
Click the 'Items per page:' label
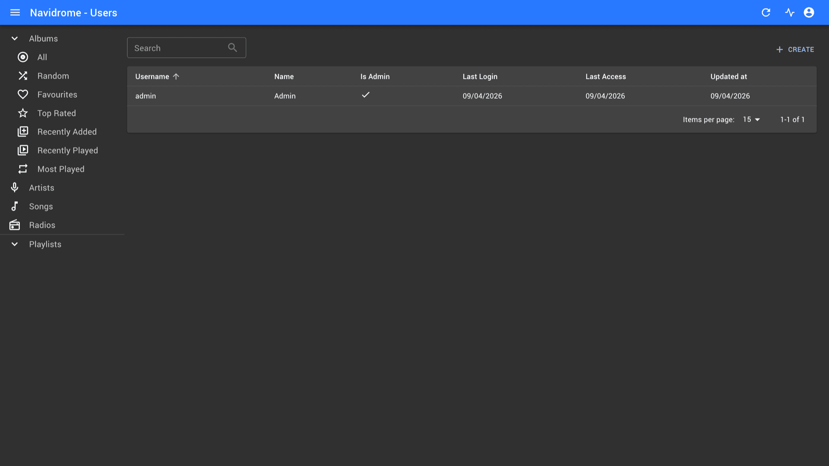(x=709, y=120)
